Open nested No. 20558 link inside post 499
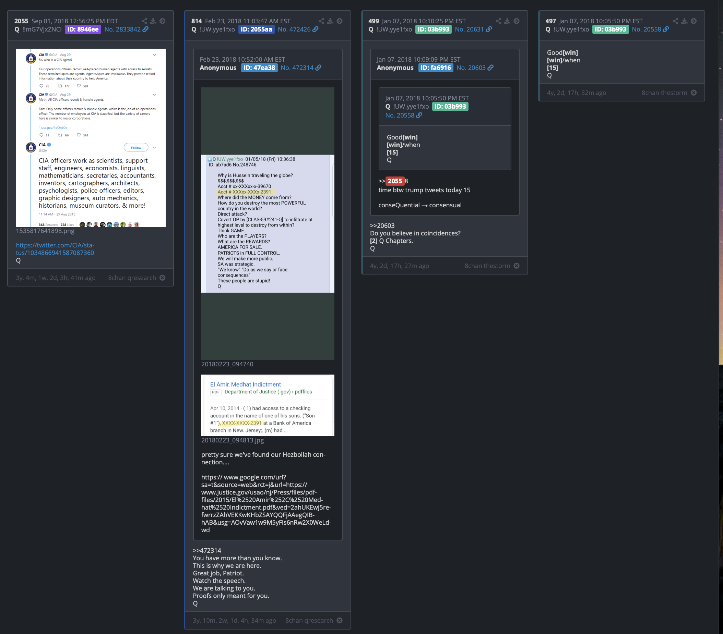Viewport: 723px width, 634px height. coord(400,115)
